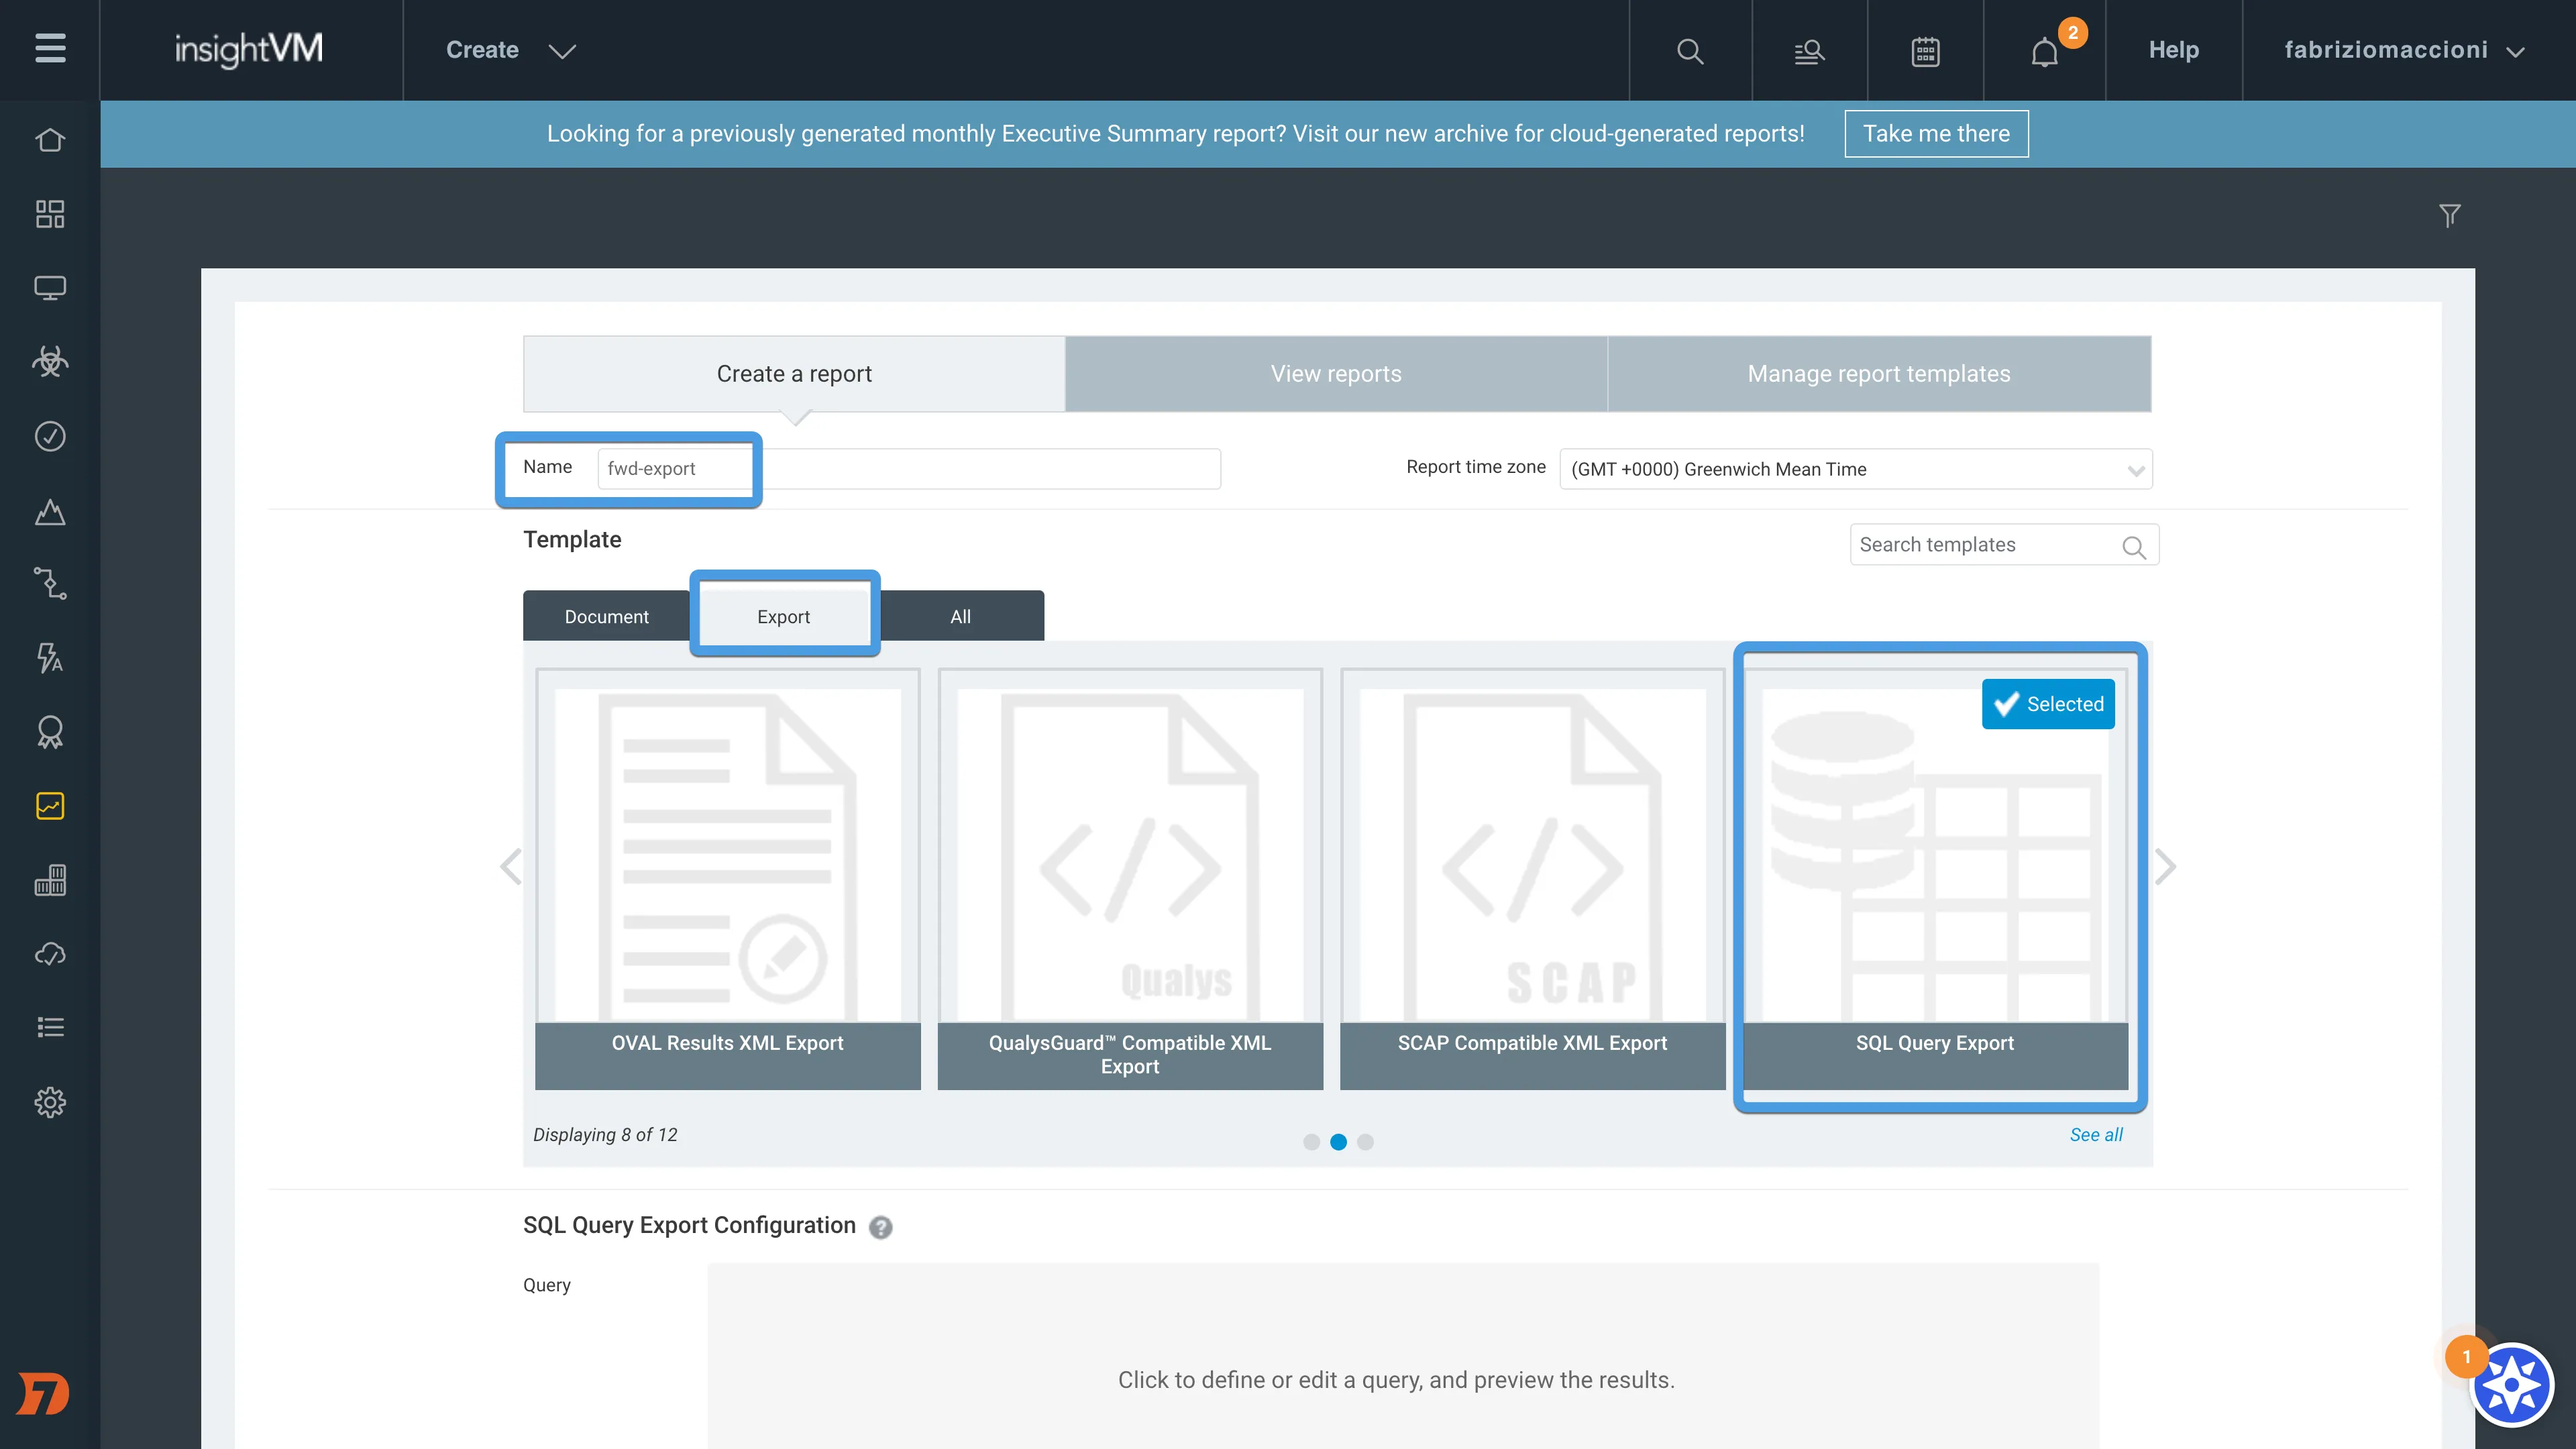The height and width of the screenshot is (1449, 2576).
Task: Click the insightVM logo
Action: [x=249, y=50]
